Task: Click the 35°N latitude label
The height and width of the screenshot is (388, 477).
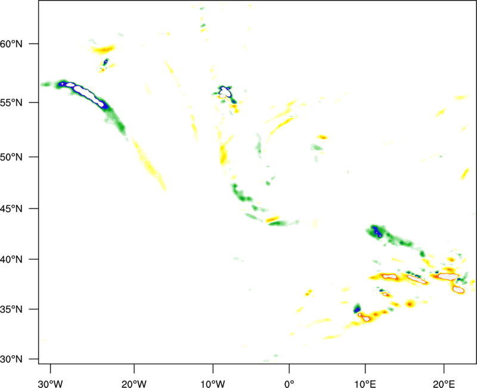Action: click(11, 309)
